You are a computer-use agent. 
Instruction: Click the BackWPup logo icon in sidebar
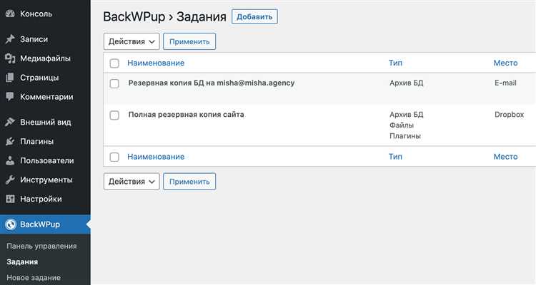click(11, 224)
